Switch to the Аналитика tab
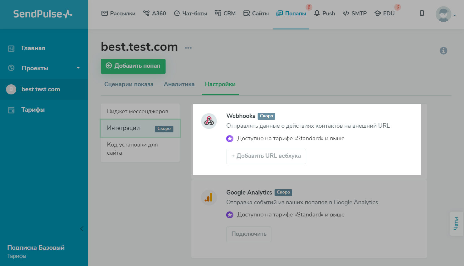This screenshot has height=266, width=464. point(179,84)
